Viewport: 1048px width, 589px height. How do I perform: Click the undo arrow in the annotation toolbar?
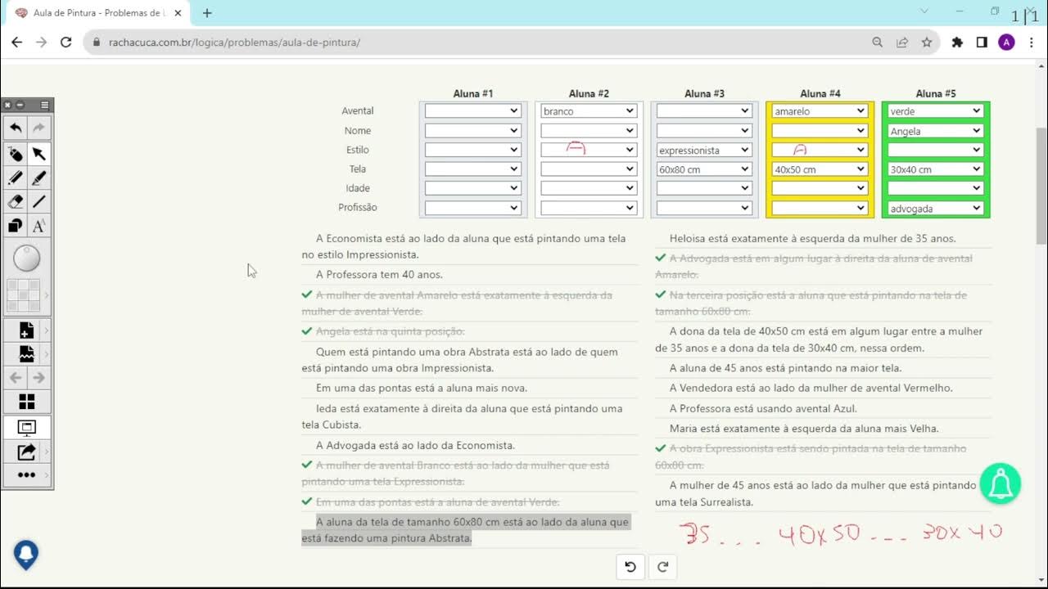point(16,128)
